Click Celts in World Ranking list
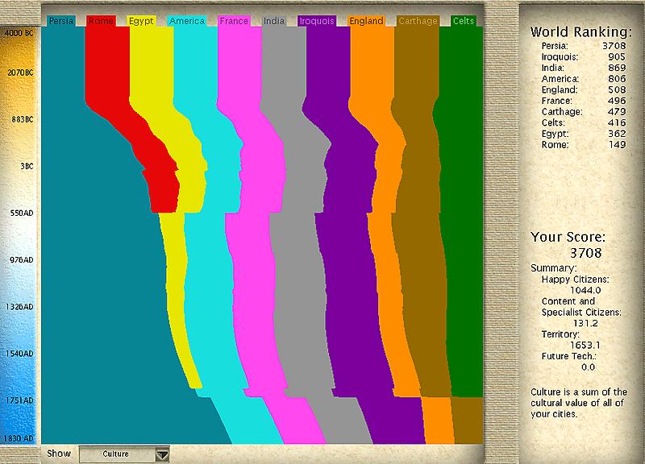 coord(584,123)
